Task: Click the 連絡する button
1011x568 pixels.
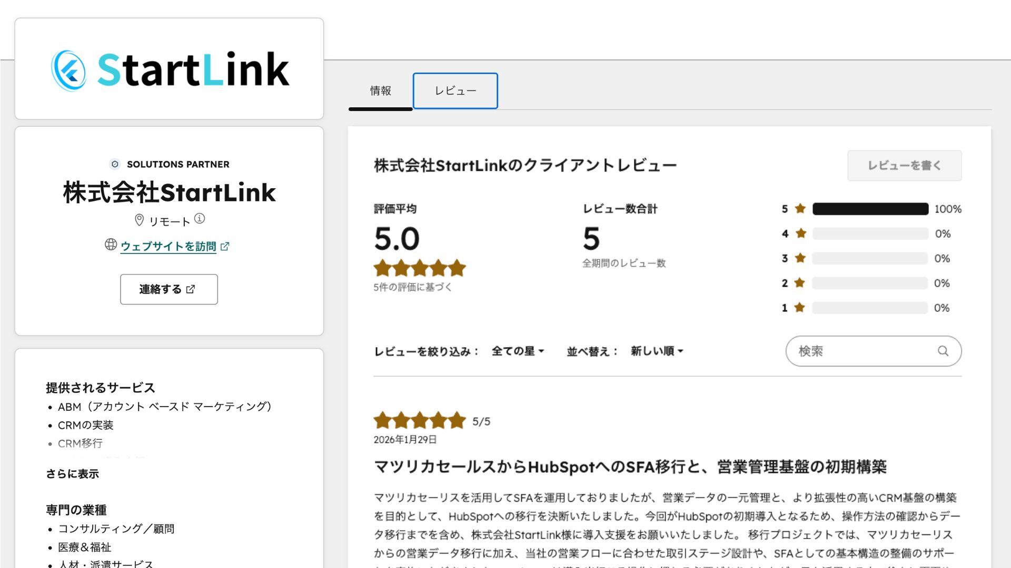Action: (169, 289)
